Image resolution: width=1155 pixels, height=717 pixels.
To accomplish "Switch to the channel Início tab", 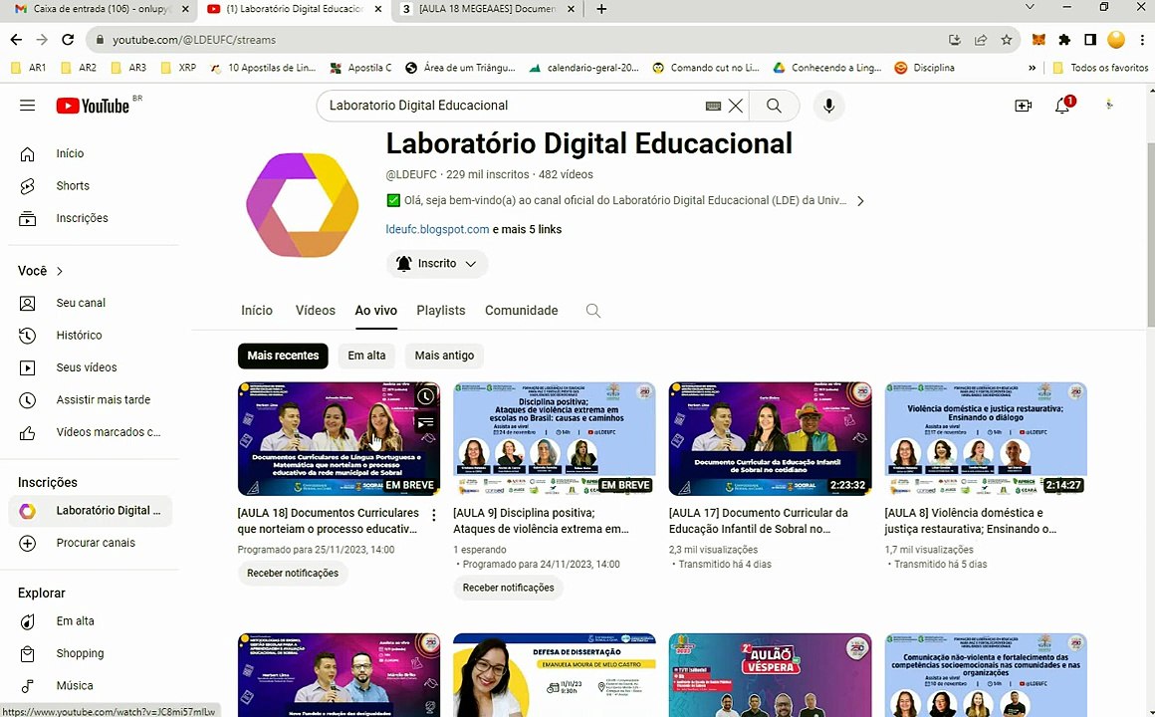I will tap(256, 311).
